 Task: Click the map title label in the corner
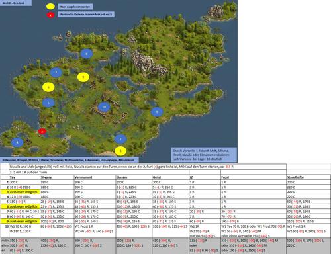click(x=16, y=3)
